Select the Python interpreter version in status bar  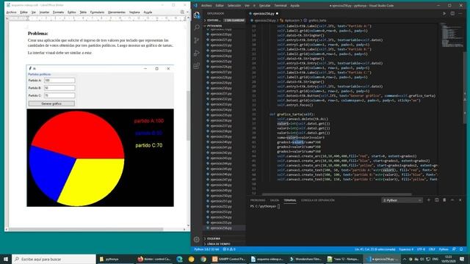[x=206, y=249]
